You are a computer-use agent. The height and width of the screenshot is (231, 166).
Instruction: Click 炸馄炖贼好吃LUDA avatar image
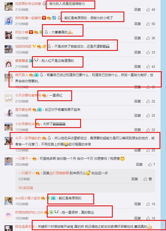[x=9, y=215]
